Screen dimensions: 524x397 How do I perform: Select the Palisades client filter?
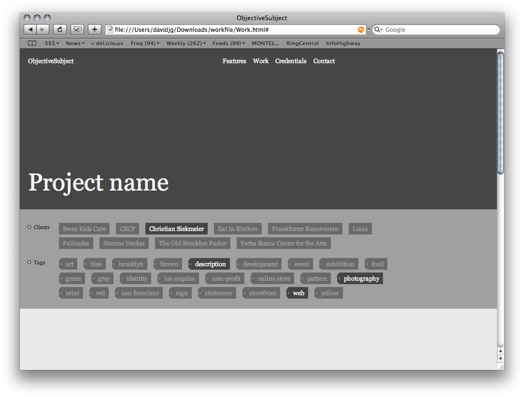click(x=76, y=243)
